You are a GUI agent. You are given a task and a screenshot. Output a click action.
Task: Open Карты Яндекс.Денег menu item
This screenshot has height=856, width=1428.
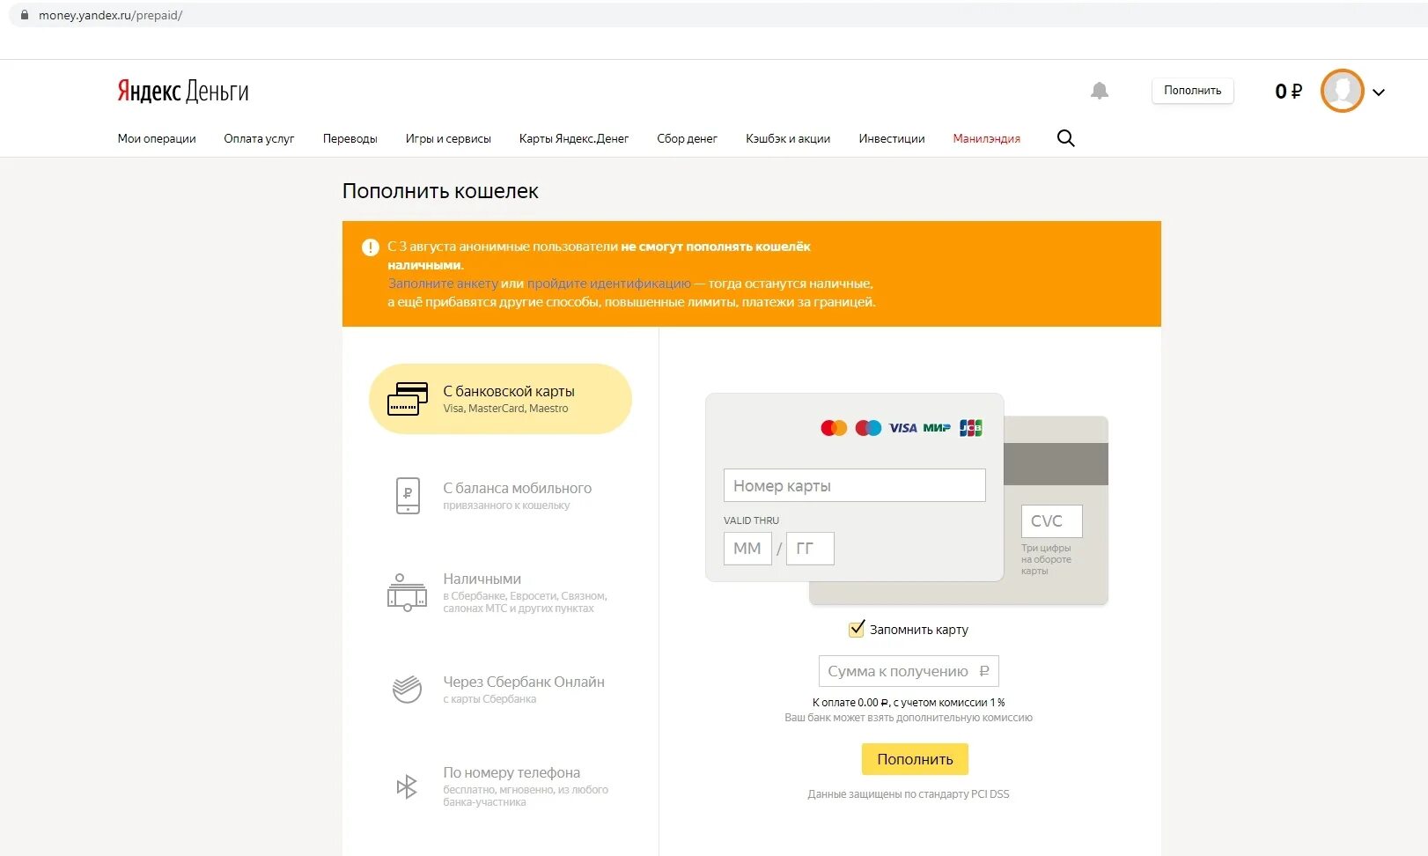coord(574,138)
